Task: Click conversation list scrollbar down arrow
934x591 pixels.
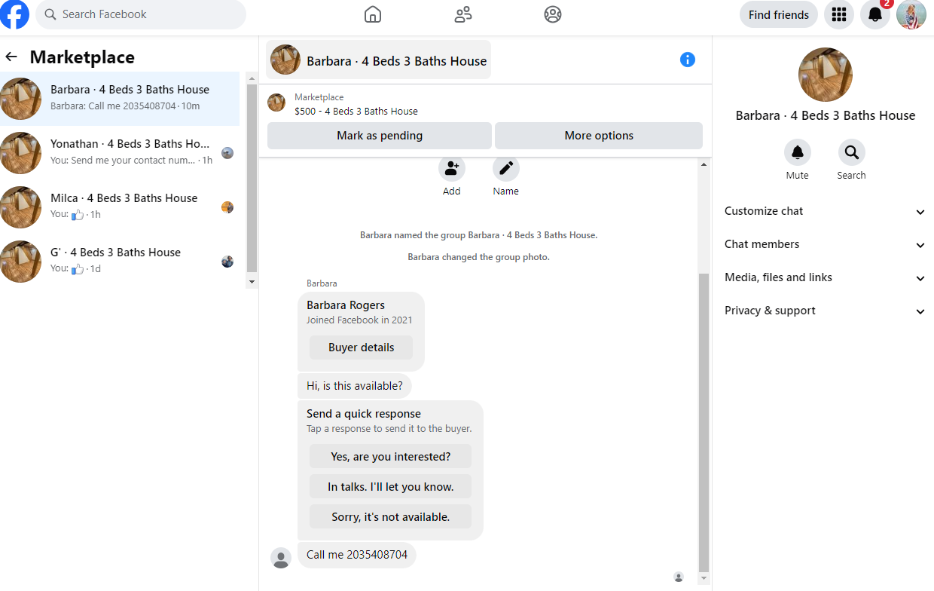Action: coord(252,282)
